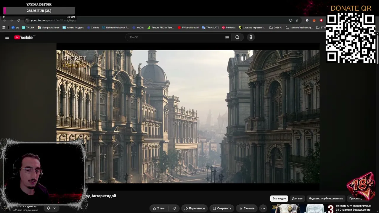This screenshot has height=213, width=379.
Task: Open the Elektron Hökumət bookmark
Action: pyautogui.click(x=115, y=28)
